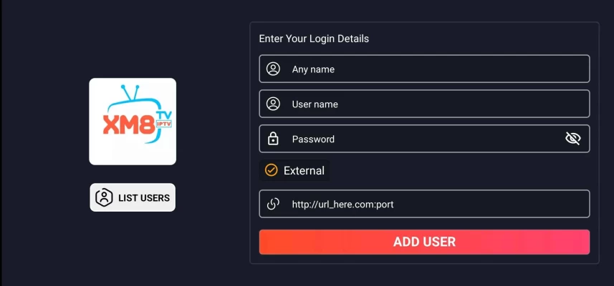The image size is (614, 286).
Task: Click the IPTV badge inside the logo
Action: (164, 124)
